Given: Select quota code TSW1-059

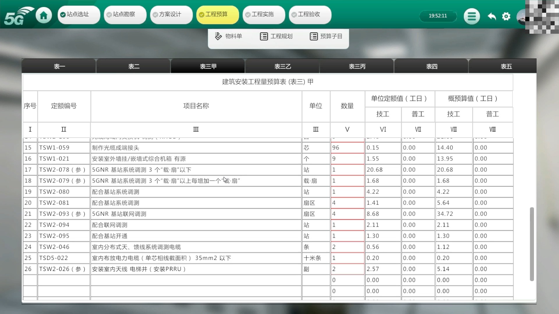Looking at the screenshot, I should (54, 148).
